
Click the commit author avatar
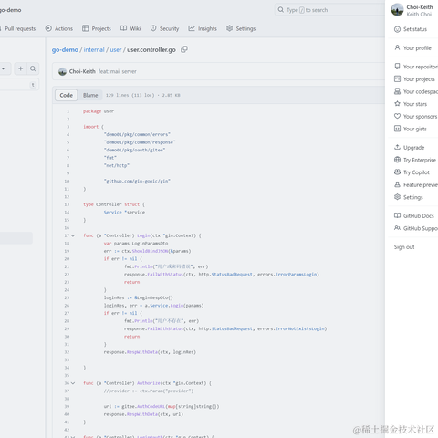62,71
